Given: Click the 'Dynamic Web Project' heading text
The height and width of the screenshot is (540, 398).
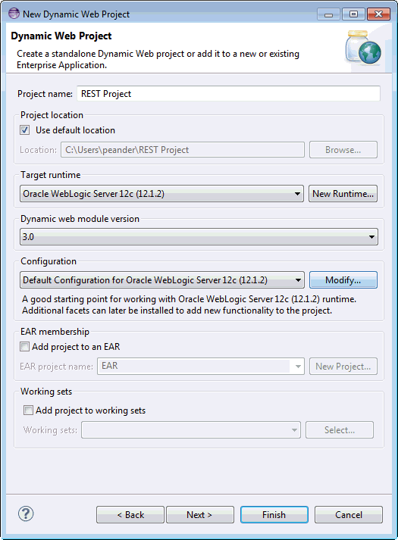Looking at the screenshot, I should pos(61,36).
